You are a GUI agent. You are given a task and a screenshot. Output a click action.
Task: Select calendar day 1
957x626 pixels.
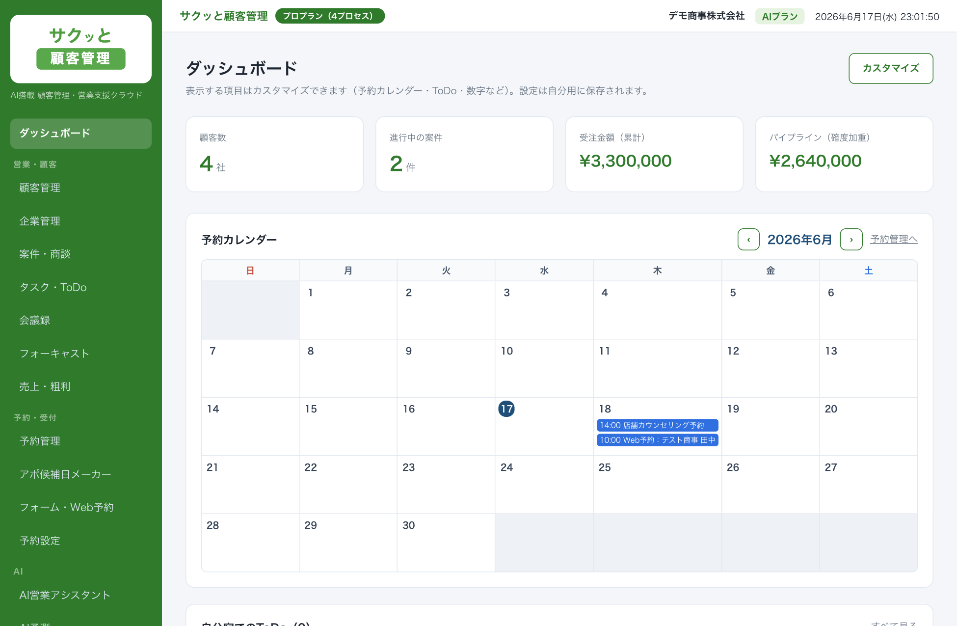(348, 310)
